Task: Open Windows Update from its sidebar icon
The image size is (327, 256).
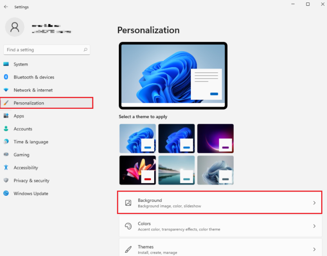Action: pos(6,194)
